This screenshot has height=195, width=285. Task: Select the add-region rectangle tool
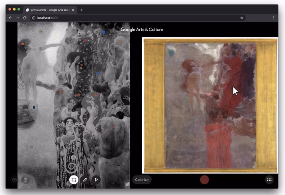pyautogui.click(x=74, y=180)
